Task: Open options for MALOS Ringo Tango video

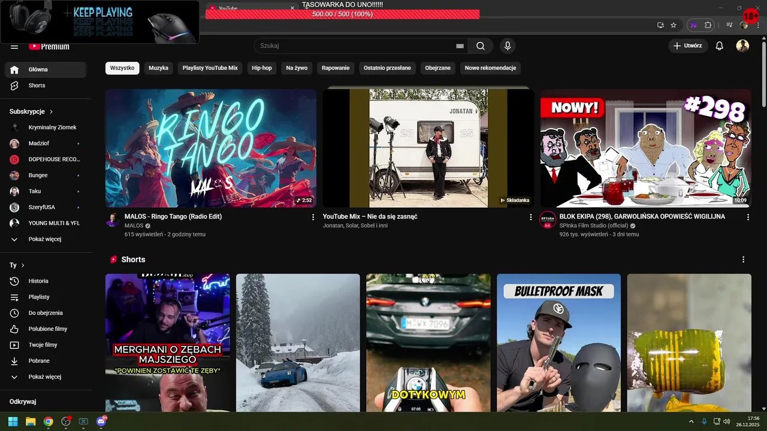Action: (313, 217)
